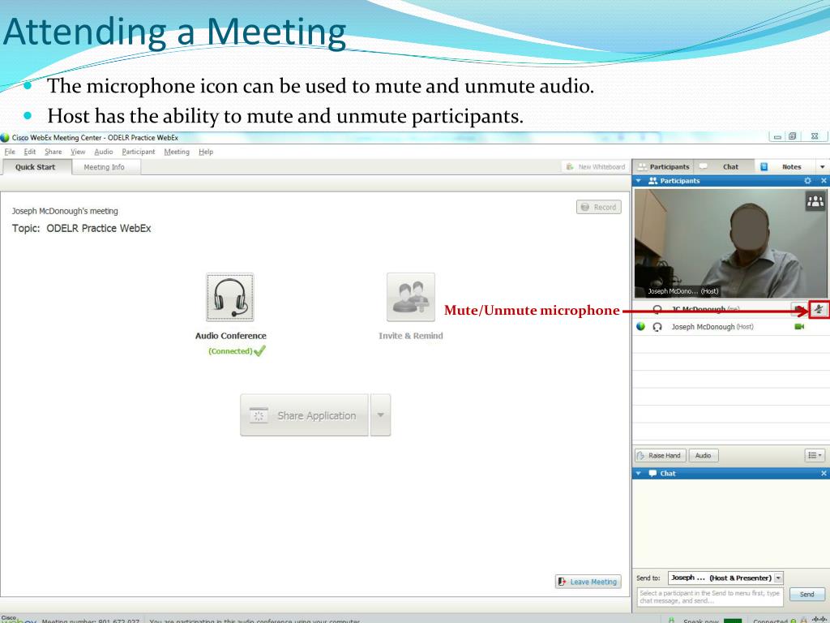Select Joseph McDonough (Host) in participant list

[x=730, y=327]
